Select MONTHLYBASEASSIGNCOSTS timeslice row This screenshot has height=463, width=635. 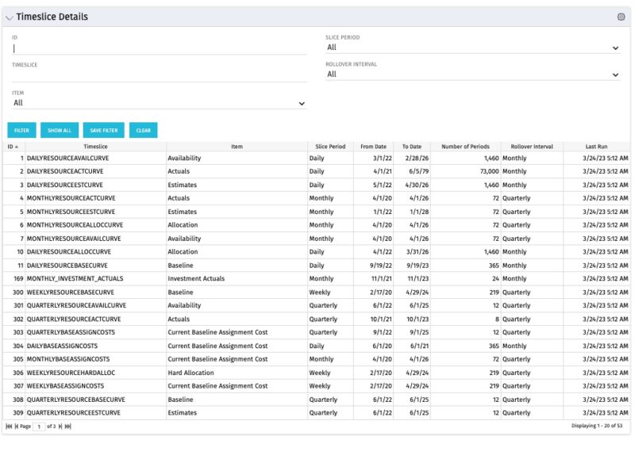(x=316, y=359)
